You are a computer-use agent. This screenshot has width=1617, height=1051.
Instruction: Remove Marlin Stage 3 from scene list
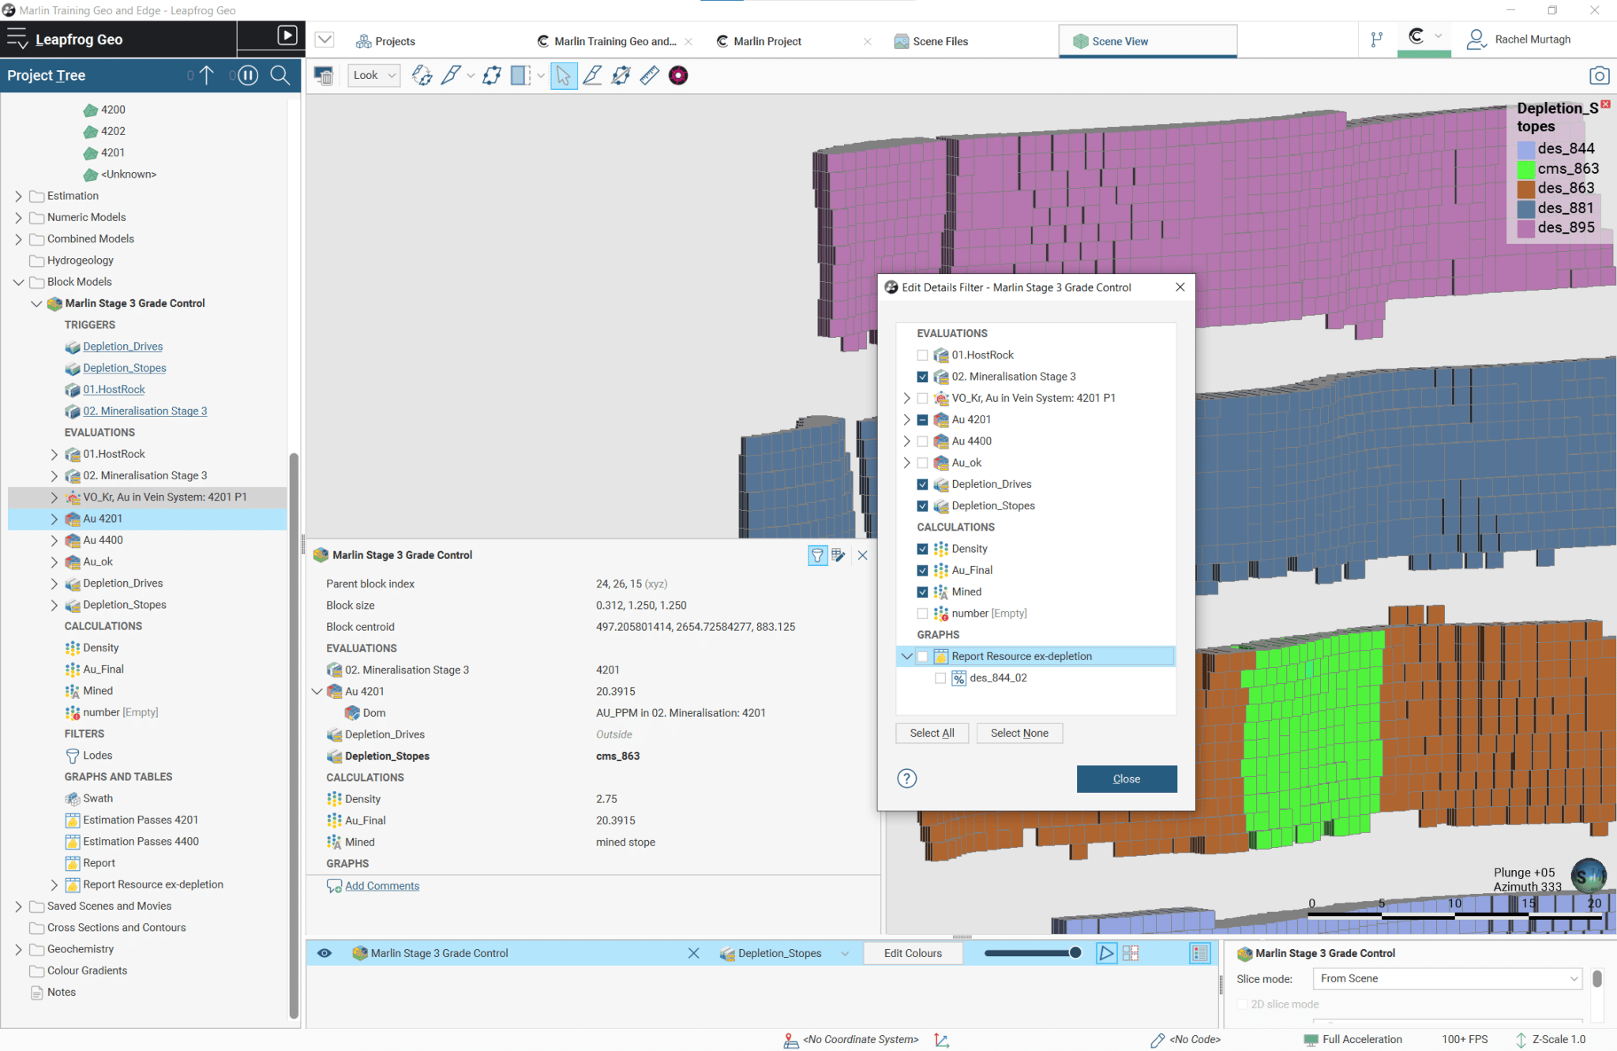coord(693,953)
